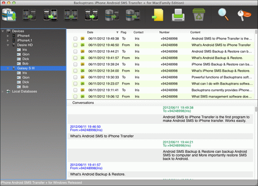Click the Desire HD phone icon
Image resolution: width=258 pixels, height=186 pixels.
(x=14, y=45)
